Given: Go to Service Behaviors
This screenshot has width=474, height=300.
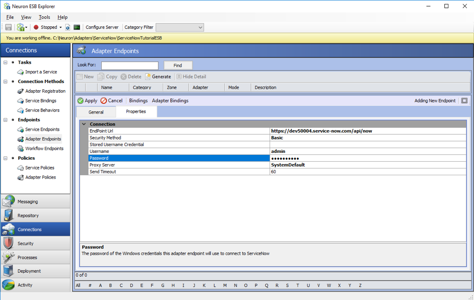Looking at the screenshot, I should [42, 110].
